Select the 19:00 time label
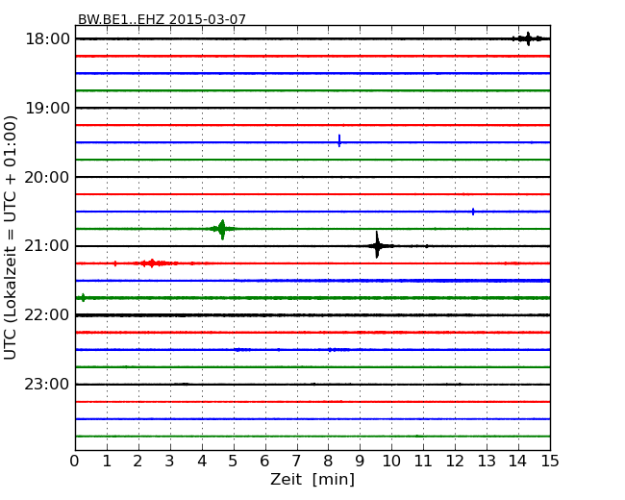625x500 pixels. (x=47, y=108)
